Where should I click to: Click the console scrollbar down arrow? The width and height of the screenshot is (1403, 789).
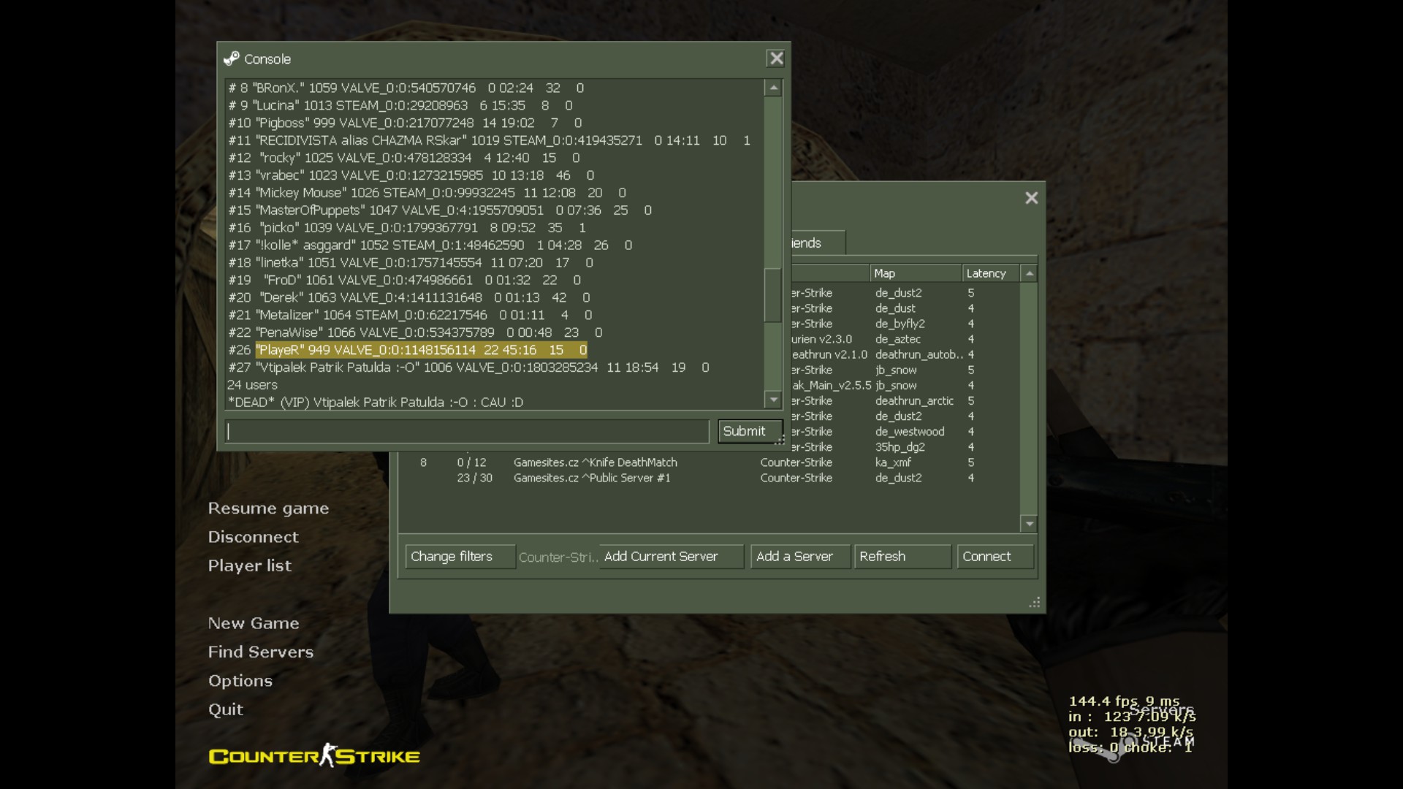pos(773,399)
